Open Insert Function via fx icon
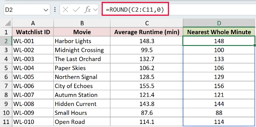 (87, 10)
